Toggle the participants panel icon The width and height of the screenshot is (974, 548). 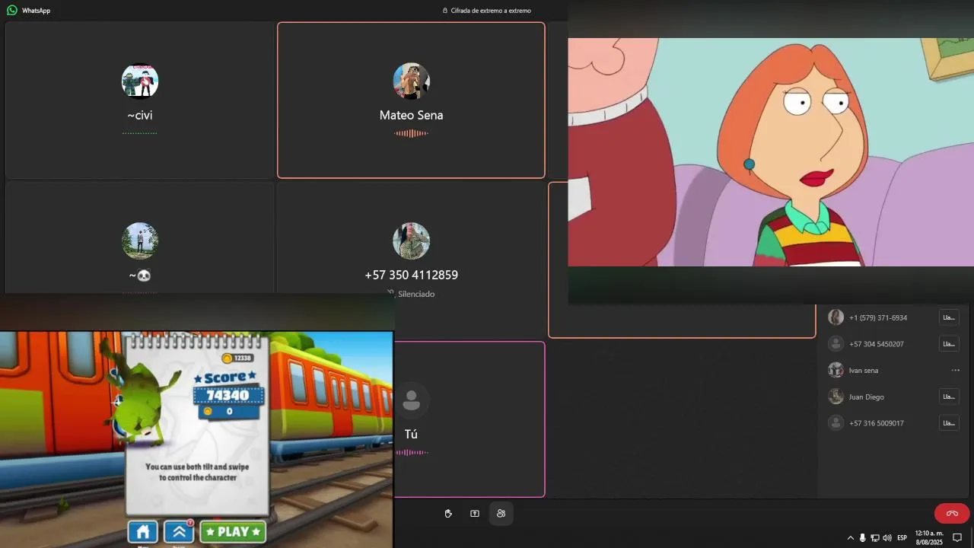point(501,514)
